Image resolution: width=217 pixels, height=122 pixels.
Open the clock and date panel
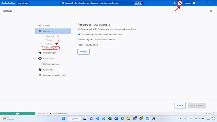tap(211, 119)
